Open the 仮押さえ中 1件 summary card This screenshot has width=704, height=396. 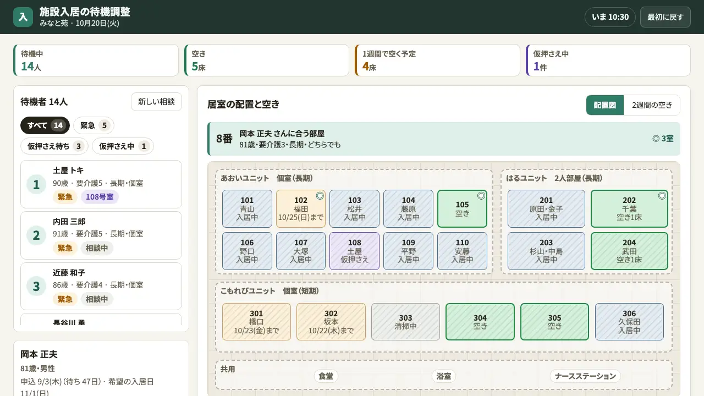pos(608,61)
